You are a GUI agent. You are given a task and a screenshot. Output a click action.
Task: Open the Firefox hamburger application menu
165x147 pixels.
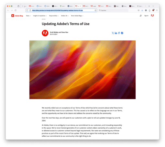(157, 10)
